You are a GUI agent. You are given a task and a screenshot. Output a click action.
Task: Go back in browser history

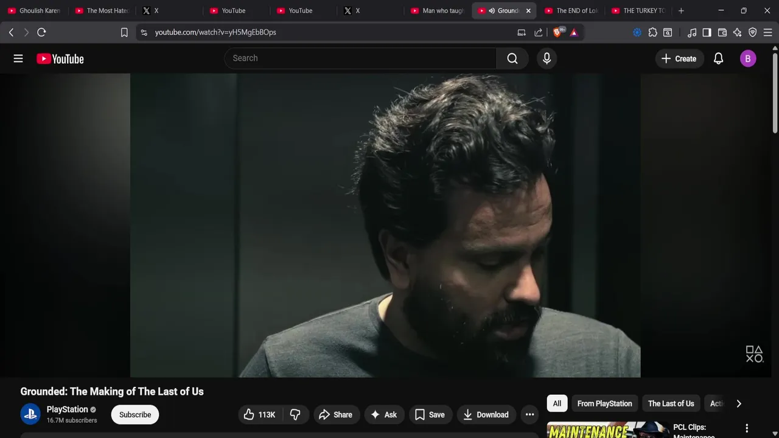[11, 32]
